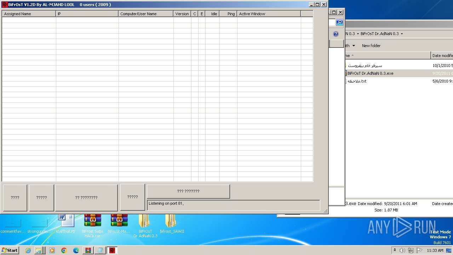Screen dimensions: 453x255
Task: Select the strongunde... desktop item
Action: (x=40, y=225)
